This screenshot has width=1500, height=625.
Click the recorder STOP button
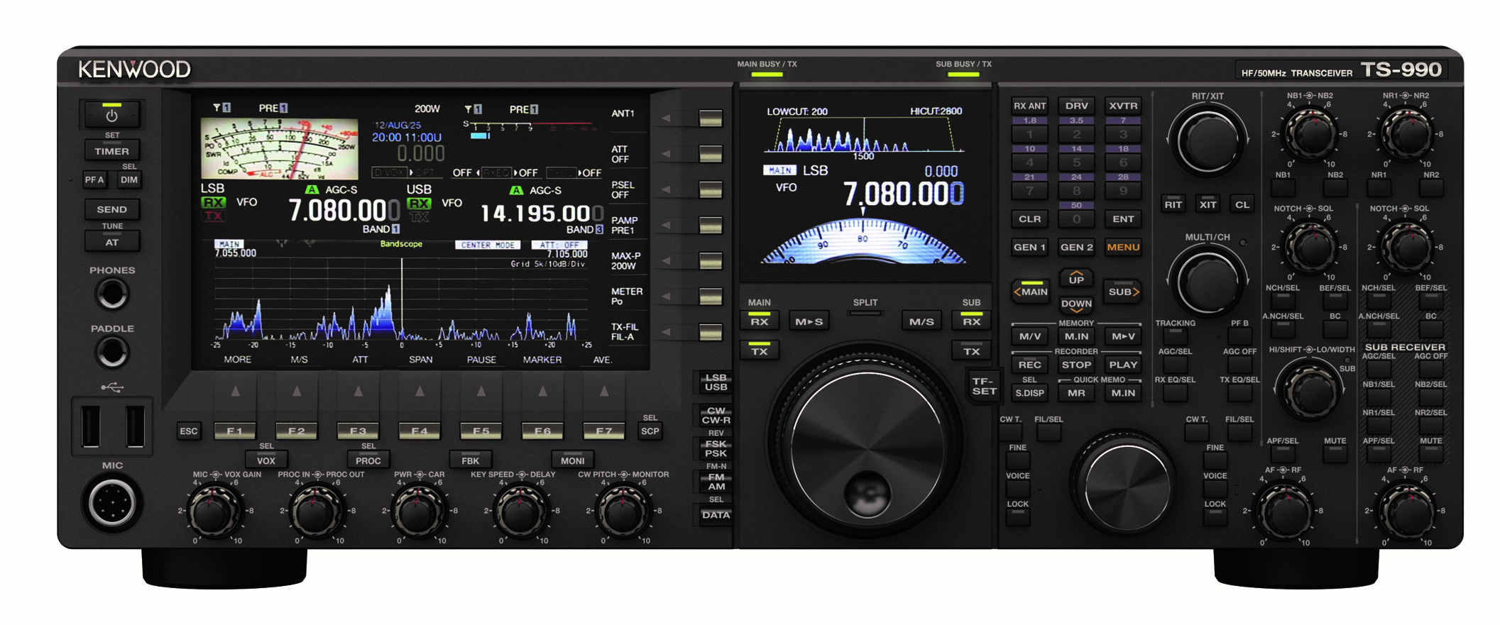tap(1077, 365)
